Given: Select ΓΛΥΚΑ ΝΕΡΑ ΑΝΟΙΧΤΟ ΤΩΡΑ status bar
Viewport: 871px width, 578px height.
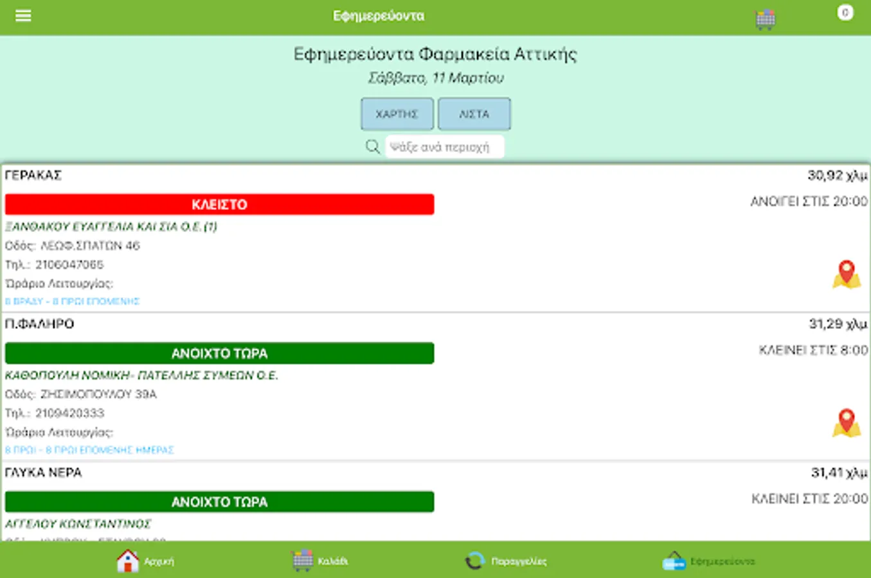Looking at the screenshot, I should tap(220, 502).
